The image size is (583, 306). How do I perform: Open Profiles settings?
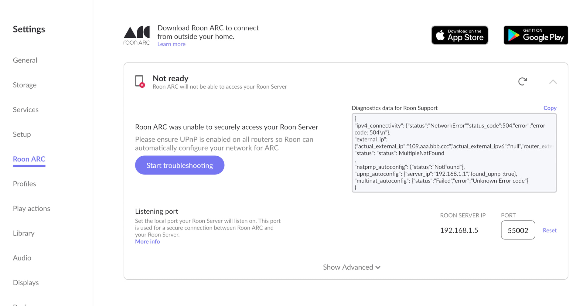(x=24, y=184)
